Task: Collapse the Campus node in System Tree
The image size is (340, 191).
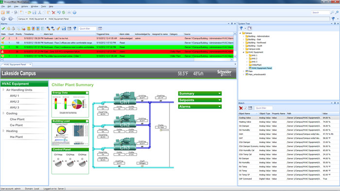Action: click(240, 33)
